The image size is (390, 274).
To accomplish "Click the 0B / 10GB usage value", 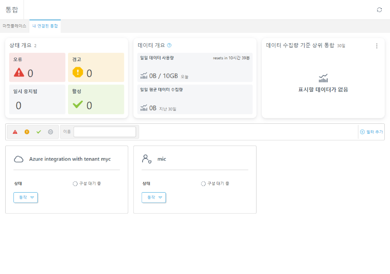I will point(163,76).
